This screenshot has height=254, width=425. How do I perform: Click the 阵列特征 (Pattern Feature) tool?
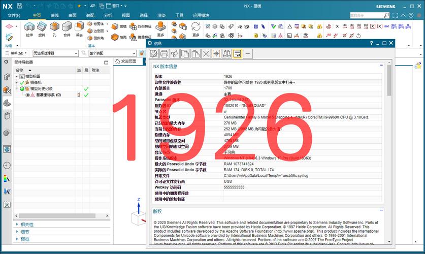[140, 26]
